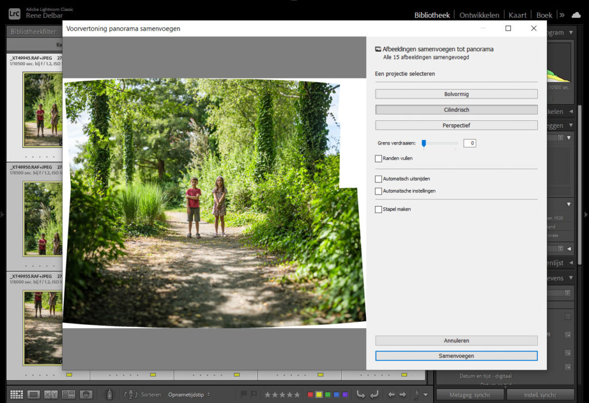Viewport: 589px width, 403px height.
Task: Set flag as picked icon
Action: click(244, 394)
